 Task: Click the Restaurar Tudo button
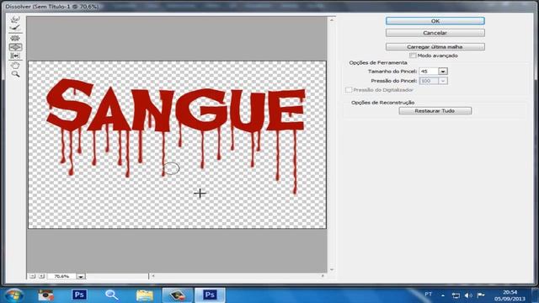[435, 111]
